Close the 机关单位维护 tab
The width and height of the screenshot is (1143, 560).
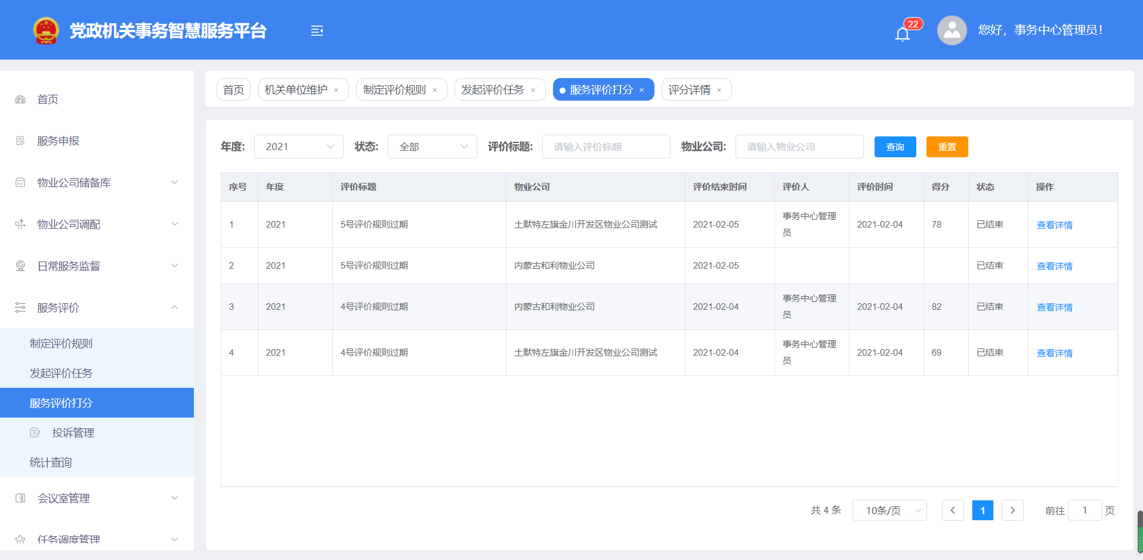tap(336, 91)
